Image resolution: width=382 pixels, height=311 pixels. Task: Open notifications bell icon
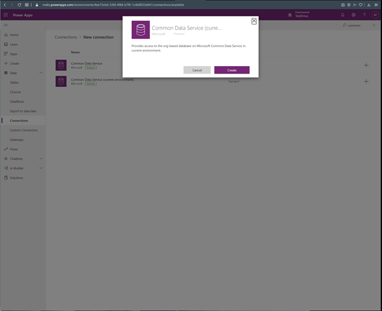click(x=343, y=15)
